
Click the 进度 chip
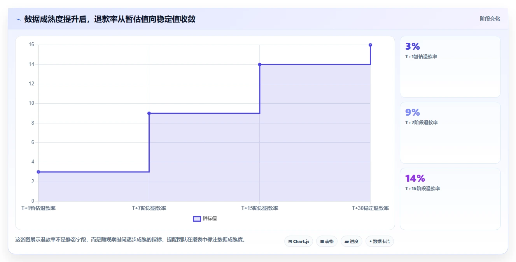point(352,241)
